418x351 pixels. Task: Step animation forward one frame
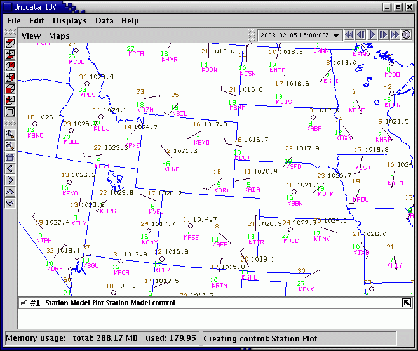pyautogui.click(x=384, y=35)
